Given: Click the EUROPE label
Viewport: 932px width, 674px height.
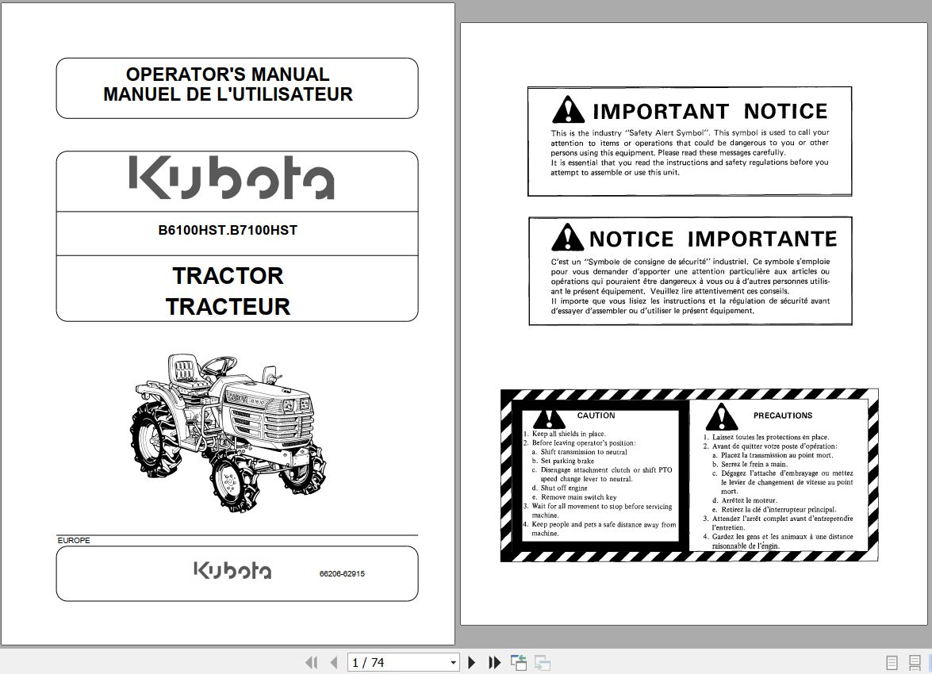Looking at the screenshot, I should pos(74,540).
